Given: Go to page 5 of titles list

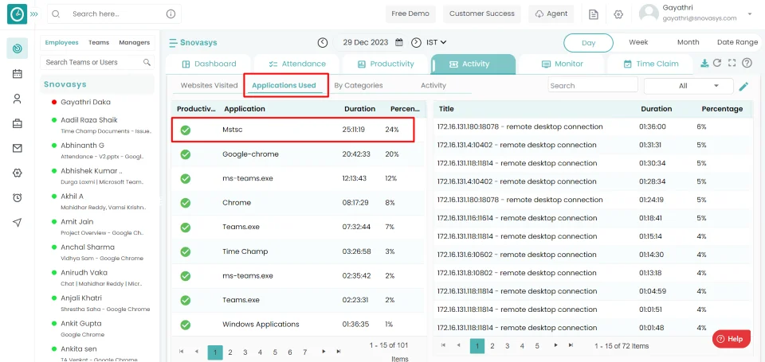Looking at the screenshot, I should coord(536,346).
